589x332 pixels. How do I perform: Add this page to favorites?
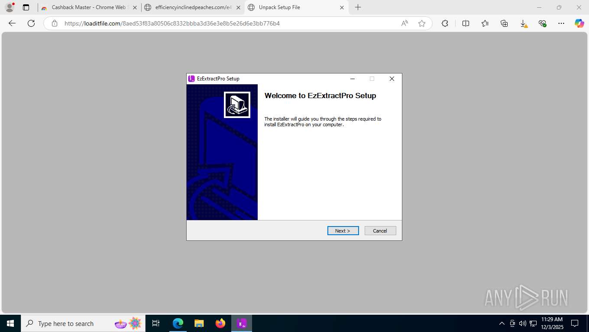pos(422,23)
